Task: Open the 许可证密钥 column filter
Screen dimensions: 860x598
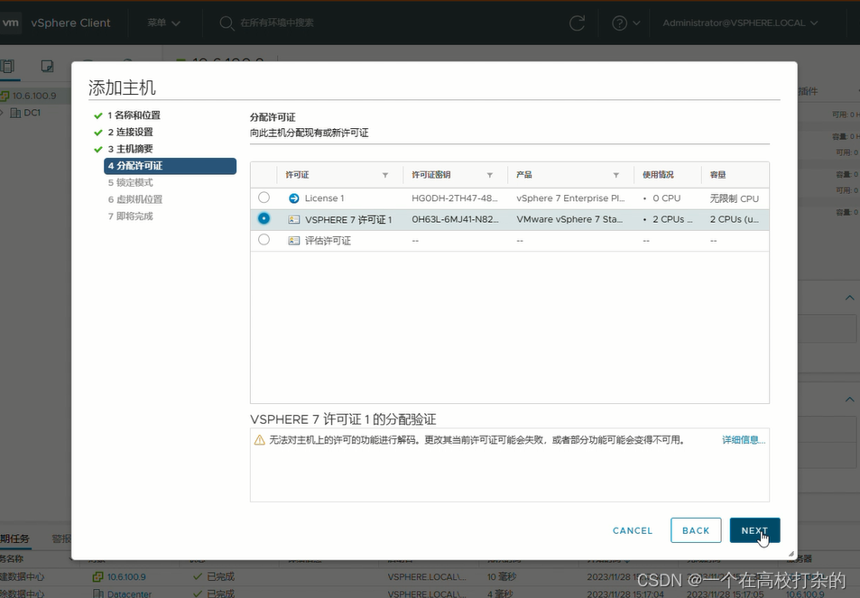Action: tap(490, 175)
